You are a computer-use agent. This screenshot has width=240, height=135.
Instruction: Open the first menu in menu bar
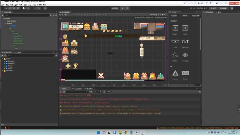click(3, 5)
